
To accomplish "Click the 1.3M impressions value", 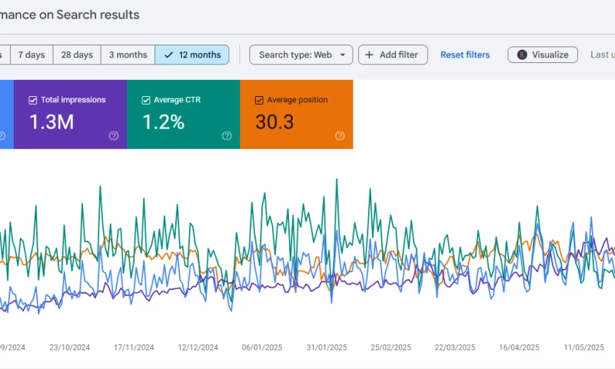I will coord(52,121).
